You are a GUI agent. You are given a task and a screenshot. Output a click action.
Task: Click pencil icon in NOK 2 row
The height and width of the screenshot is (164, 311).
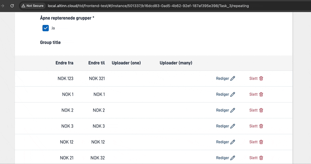pos(233,110)
